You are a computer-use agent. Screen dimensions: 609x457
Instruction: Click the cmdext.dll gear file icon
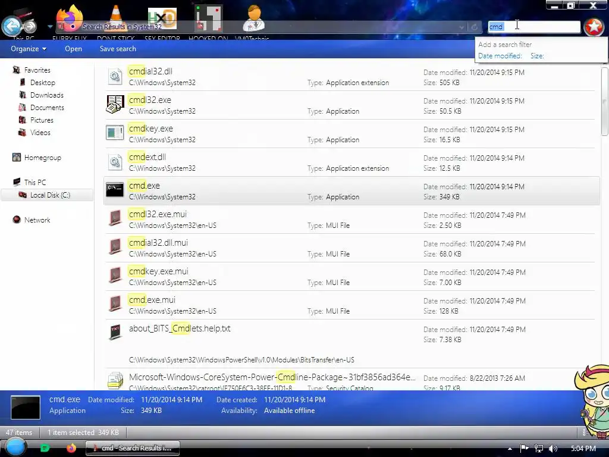(x=115, y=162)
